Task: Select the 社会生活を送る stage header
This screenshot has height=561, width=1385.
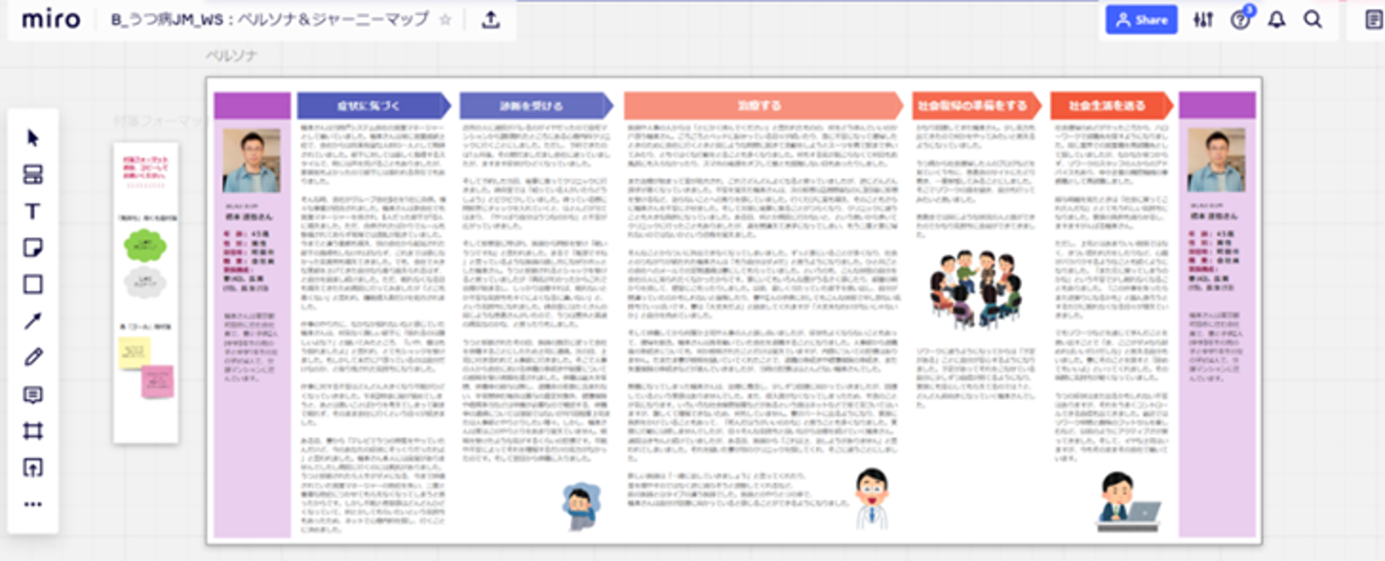Action: pyautogui.click(x=1112, y=105)
